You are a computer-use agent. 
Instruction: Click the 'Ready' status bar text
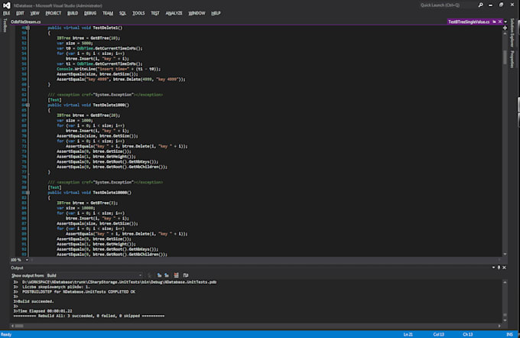pyautogui.click(x=6, y=334)
